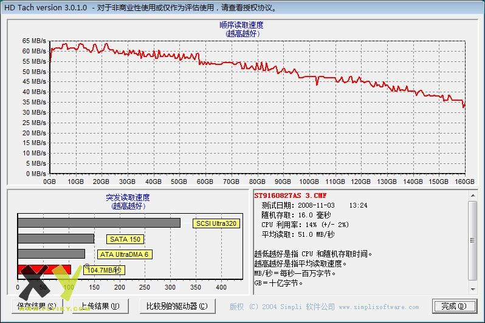This screenshot has width=485, height=323.
Task: Click the 随机存取 16.0 毫秒 line
Action: [296, 215]
